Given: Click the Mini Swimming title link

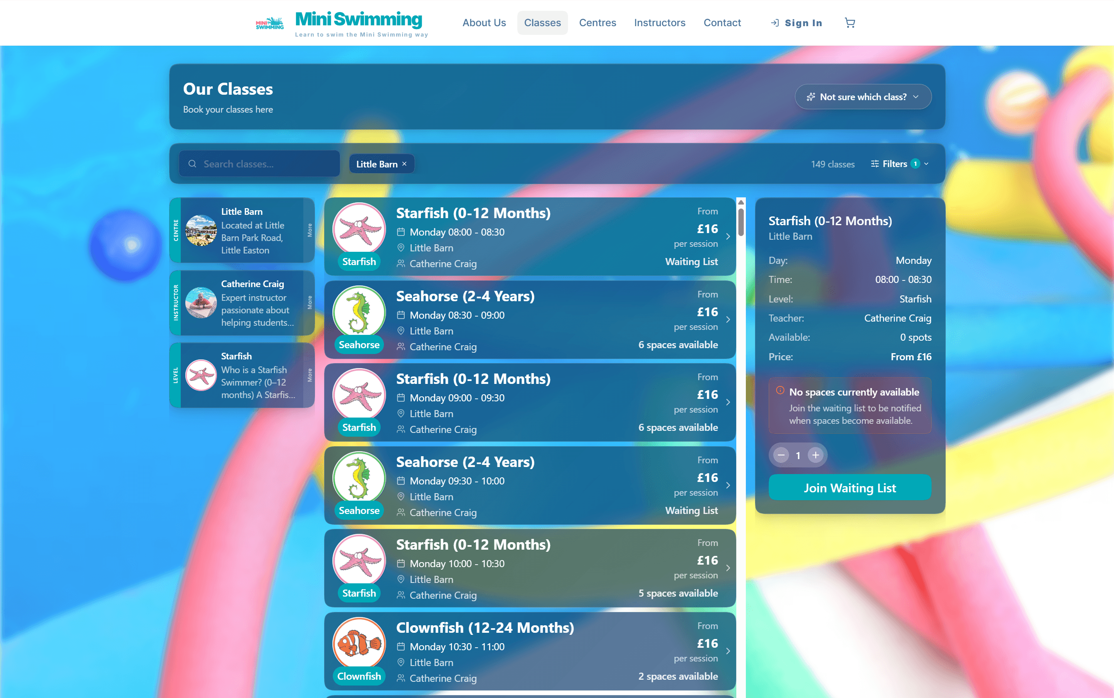Looking at the screenshot, I should pos(358,19).
